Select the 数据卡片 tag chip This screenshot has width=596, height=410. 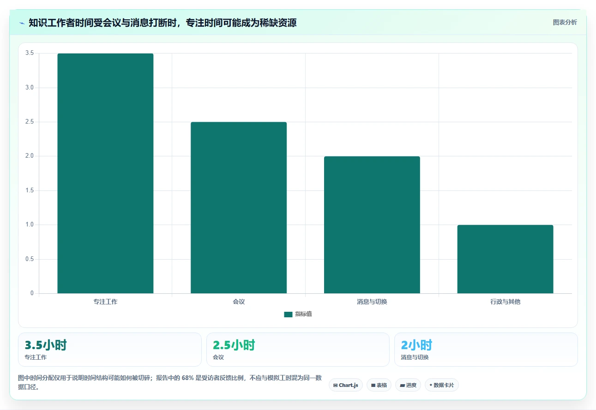pyautogui.click(x=442, y=385)
